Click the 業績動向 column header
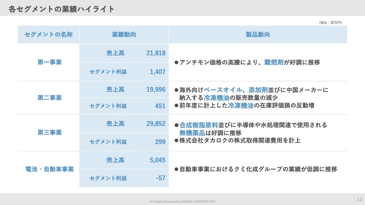365x205 pixels. coord(124,35)
